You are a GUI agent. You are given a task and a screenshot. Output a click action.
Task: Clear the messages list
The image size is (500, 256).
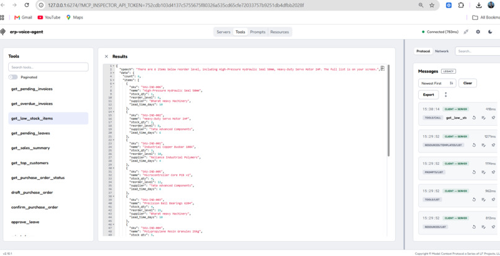(x=468, y=83)
